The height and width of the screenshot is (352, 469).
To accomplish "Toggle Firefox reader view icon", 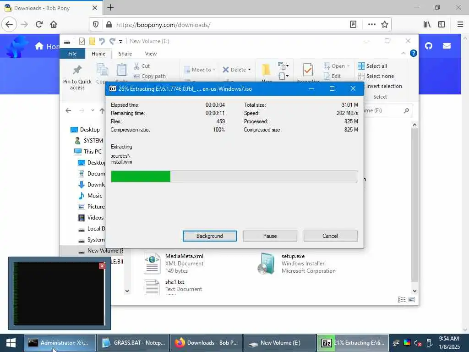I will pos(353,24).
